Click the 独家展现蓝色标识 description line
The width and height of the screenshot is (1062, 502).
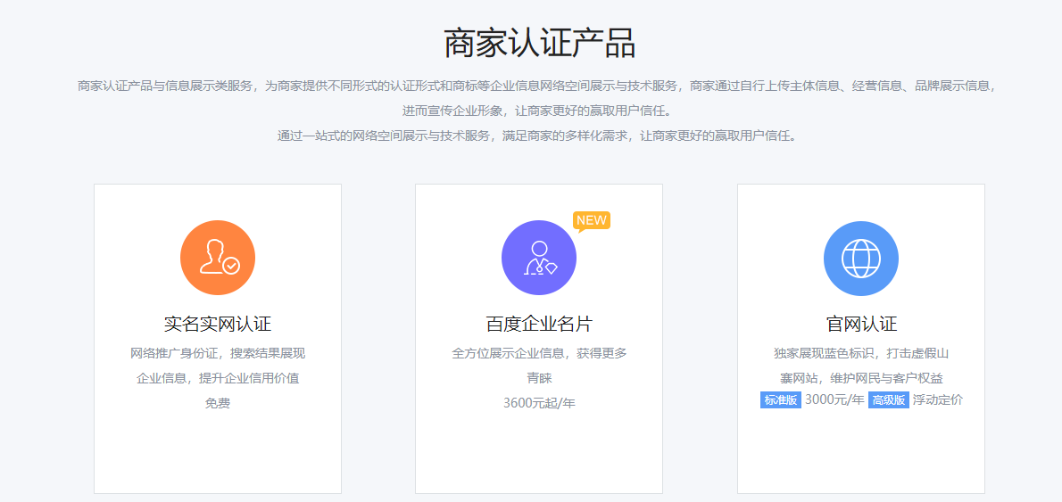click(861, 353)
